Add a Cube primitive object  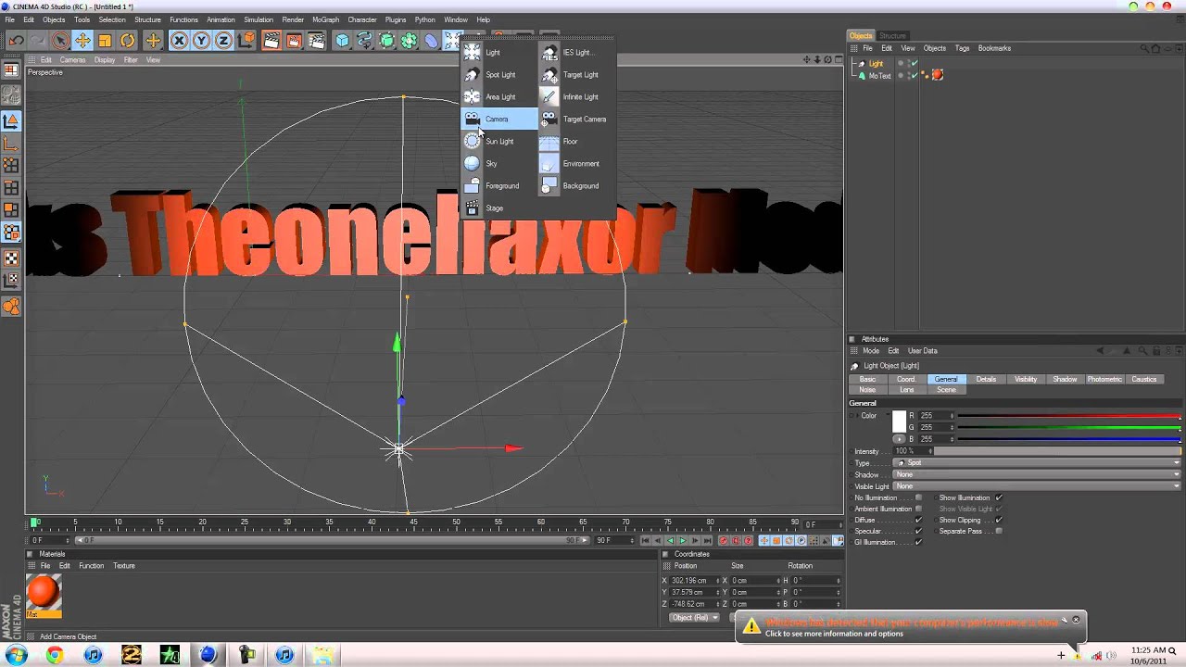342,40
